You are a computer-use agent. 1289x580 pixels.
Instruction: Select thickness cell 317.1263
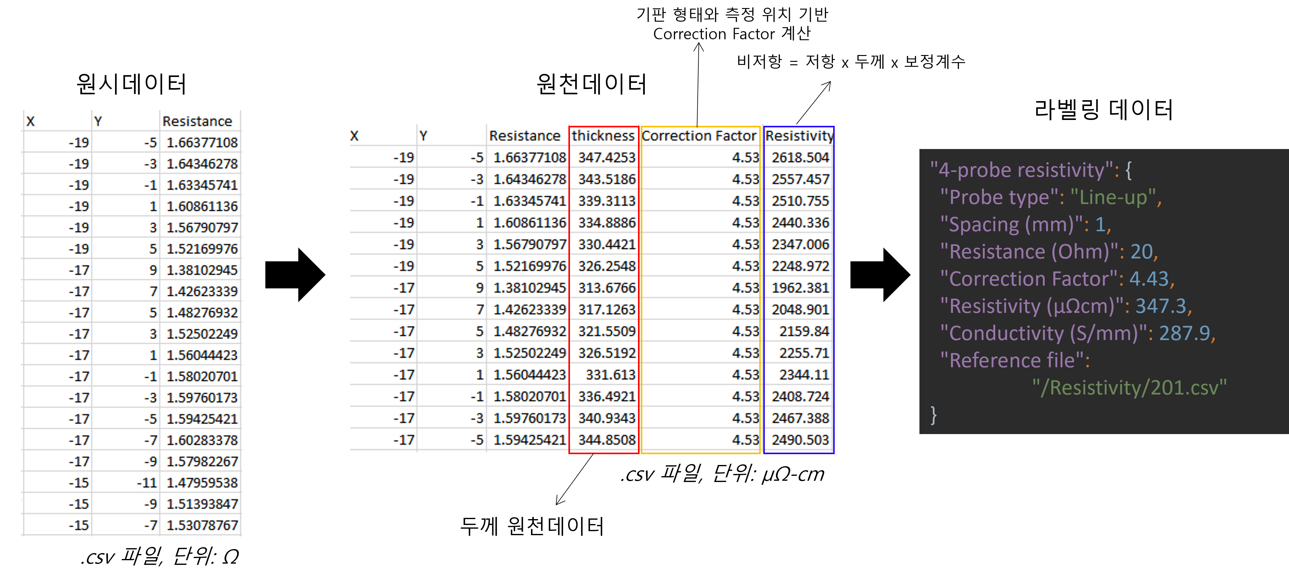607,309
